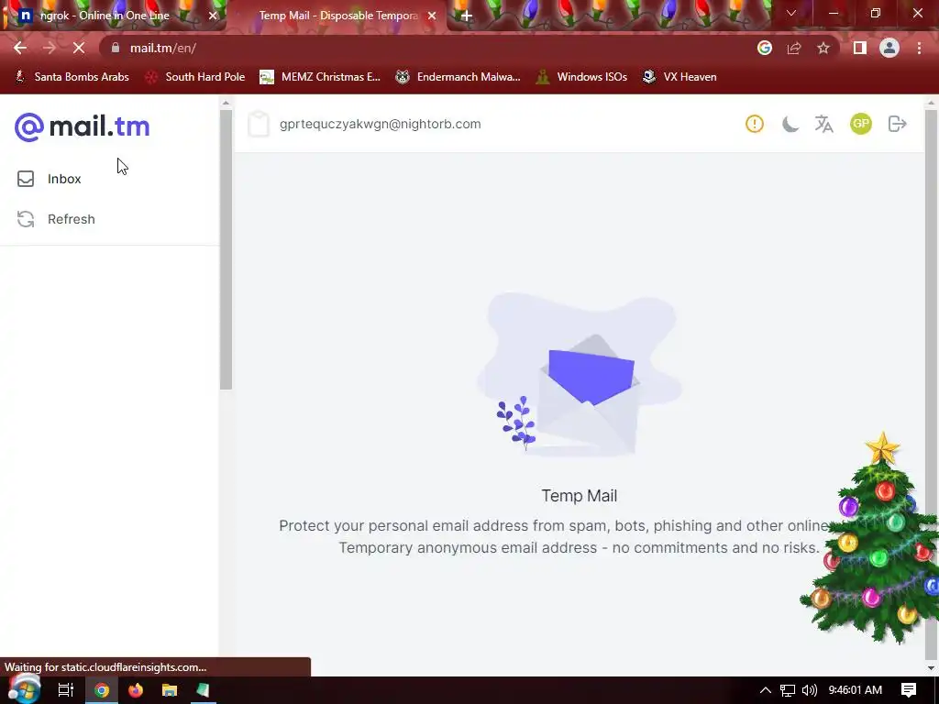Image resolution: width=939 pixels, height=704 pixels.
Task: Click the sidebar vertical scrollbar
Action: coord(226,249)
